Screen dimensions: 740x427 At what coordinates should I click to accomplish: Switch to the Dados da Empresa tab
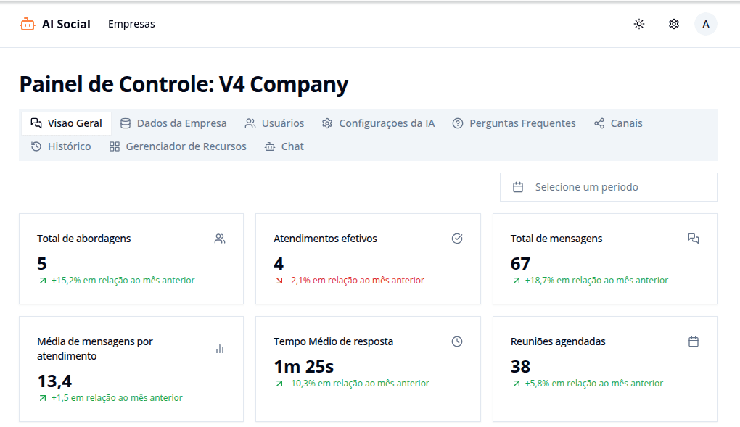[173, 123]
